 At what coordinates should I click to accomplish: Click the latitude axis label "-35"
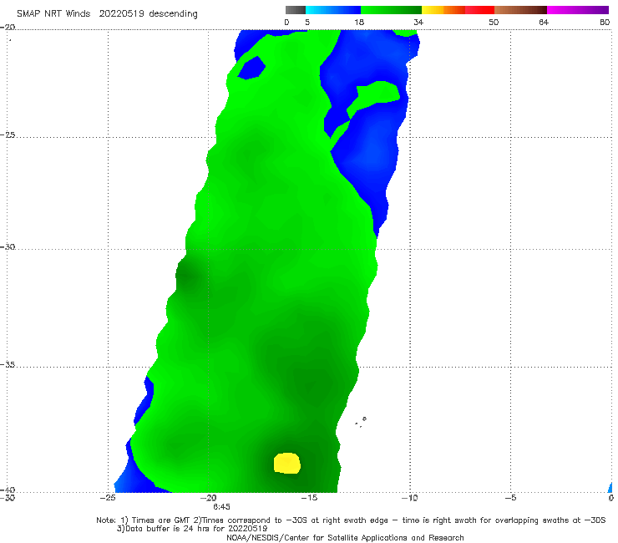point(8,365)
